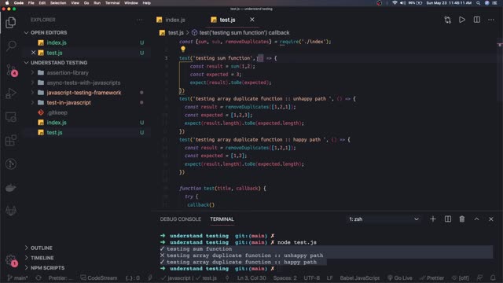Open the Go menu

[x=86, y=3]
